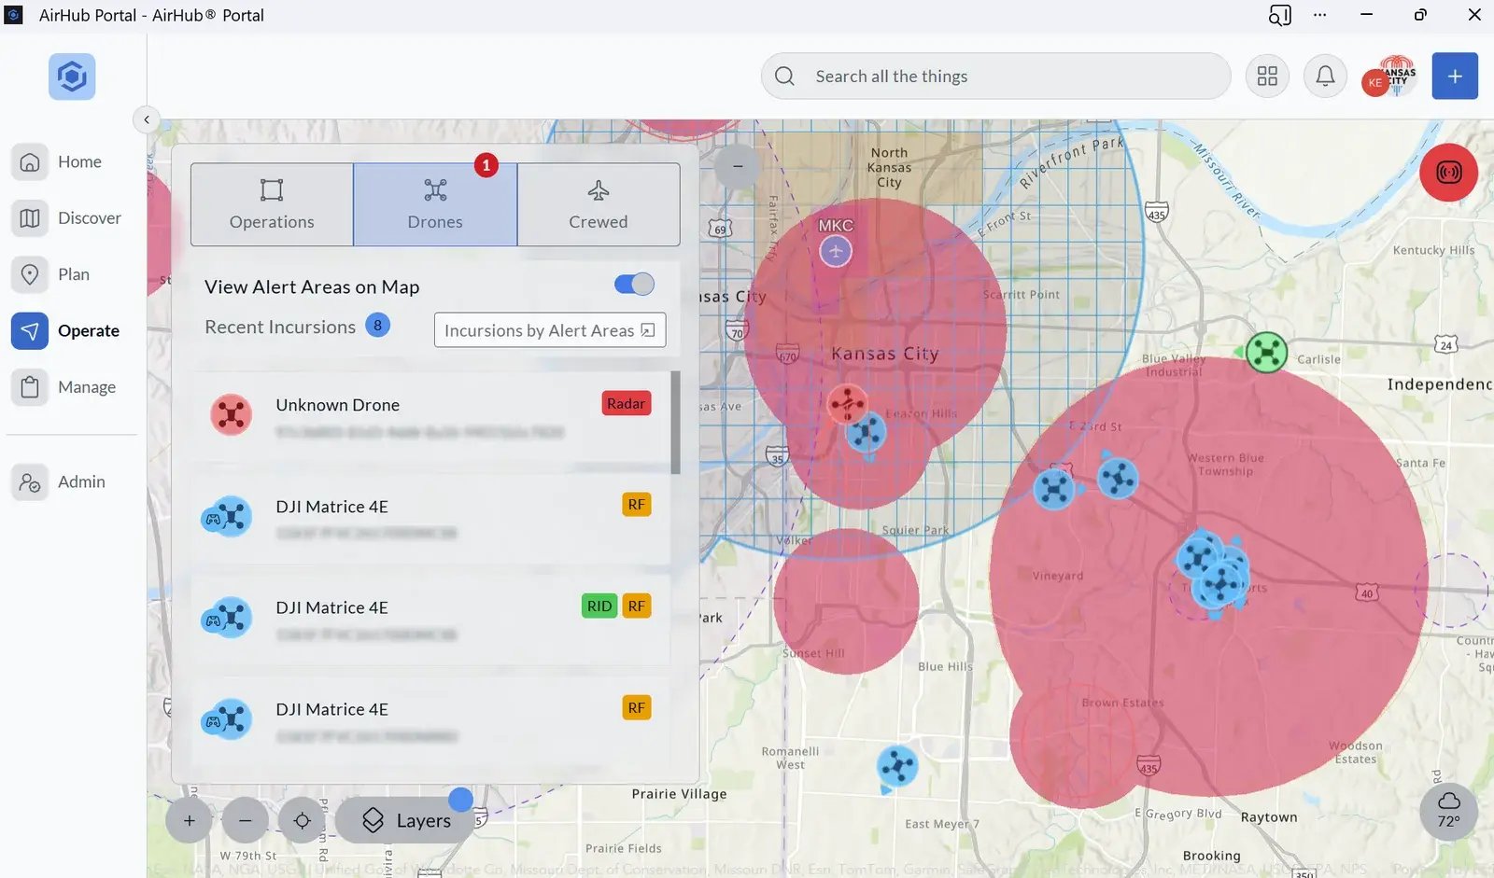Click the Kansas City map label
The height and width of the screenshot is (878, 1494).
pos(885,354)
